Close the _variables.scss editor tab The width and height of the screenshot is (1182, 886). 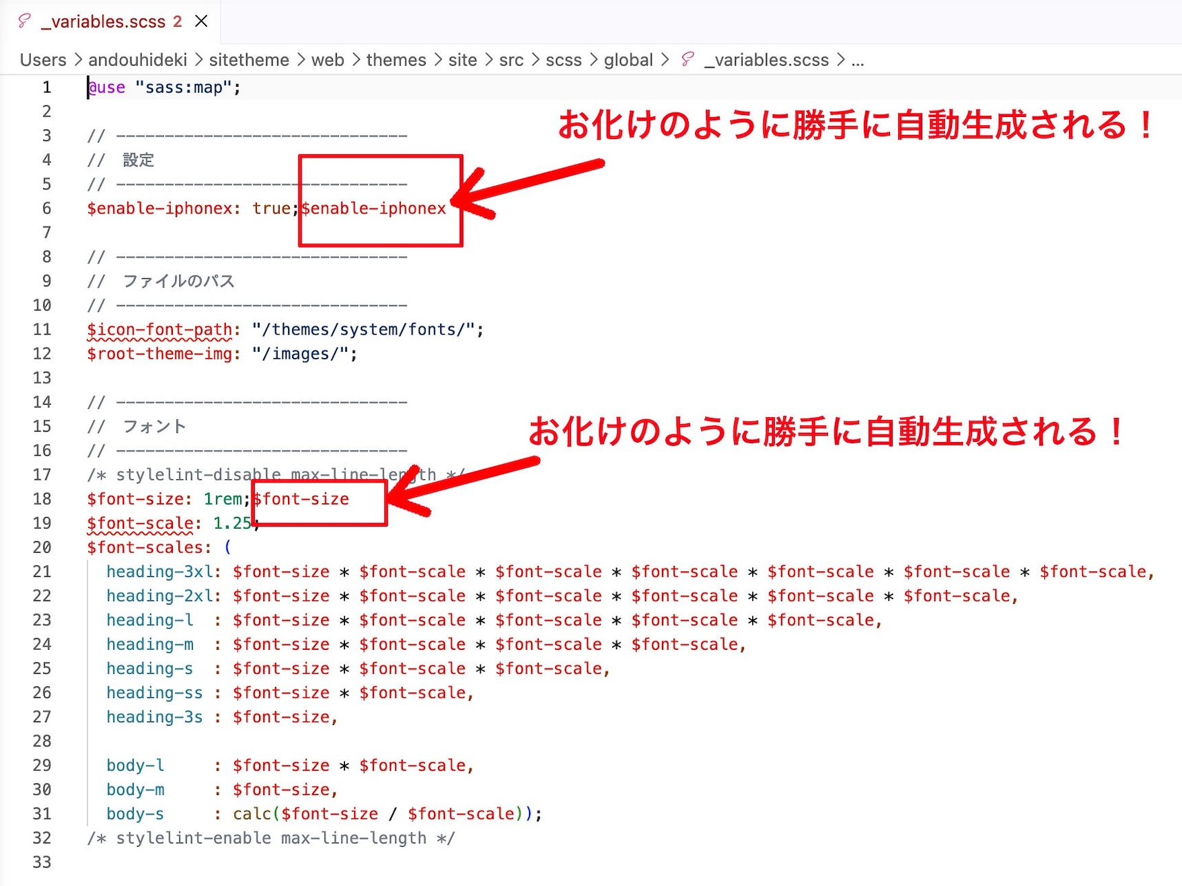tap(201, 21)
